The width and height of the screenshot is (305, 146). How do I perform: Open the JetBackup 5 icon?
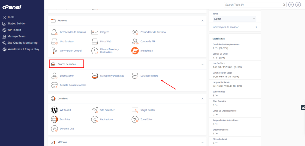pos(135,51)
